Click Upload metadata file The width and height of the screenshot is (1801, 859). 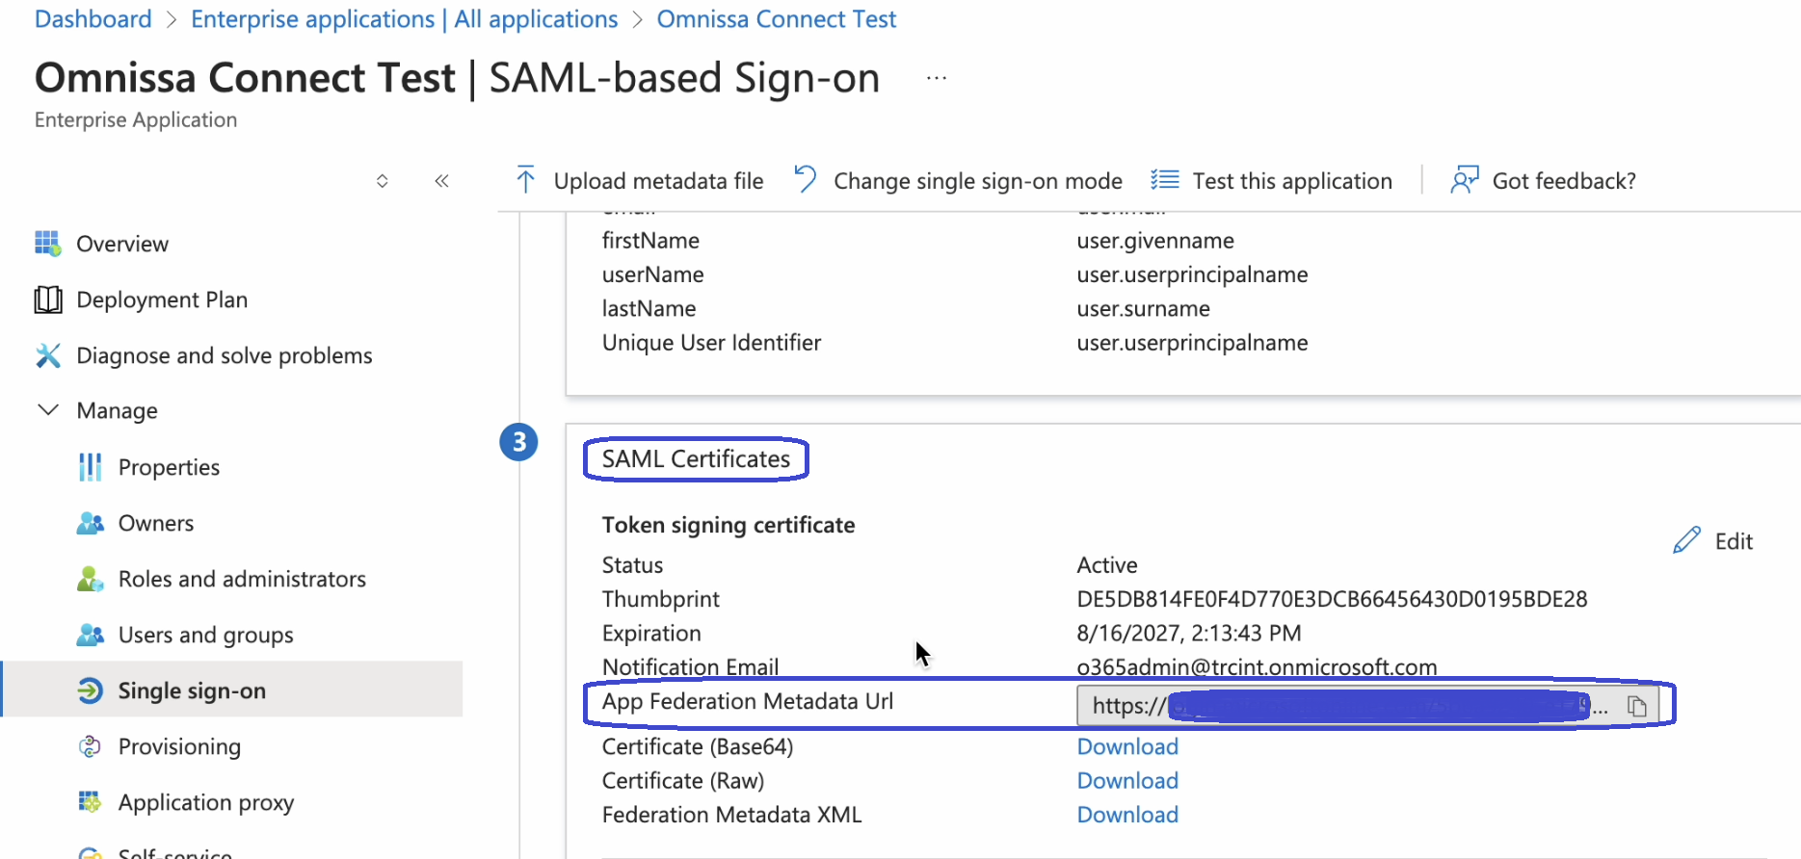(x=658, y=181)
